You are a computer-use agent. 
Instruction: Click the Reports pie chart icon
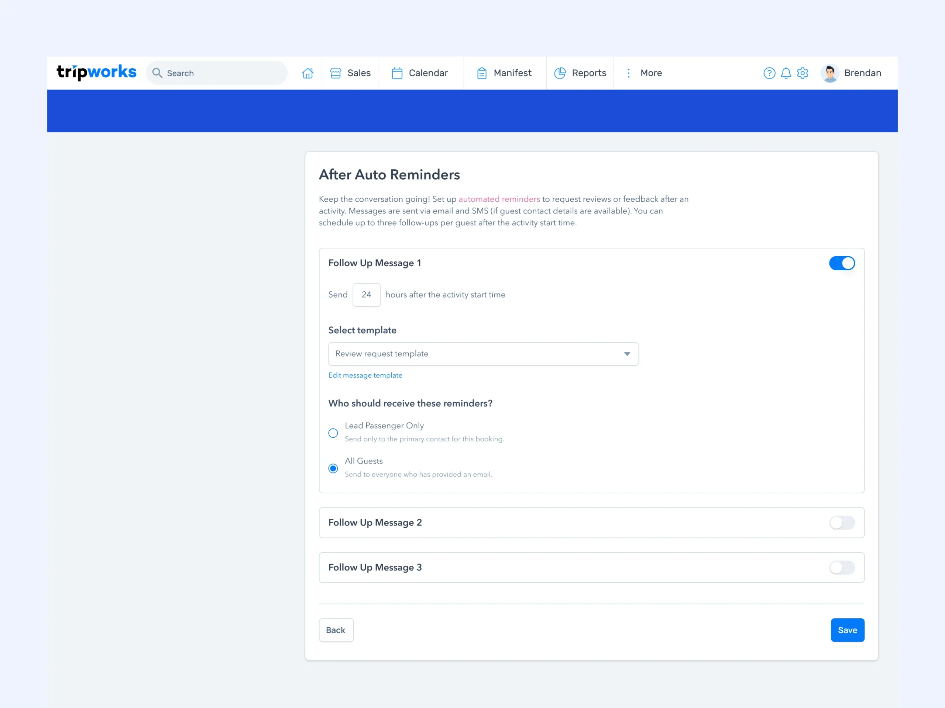[560, 73]
